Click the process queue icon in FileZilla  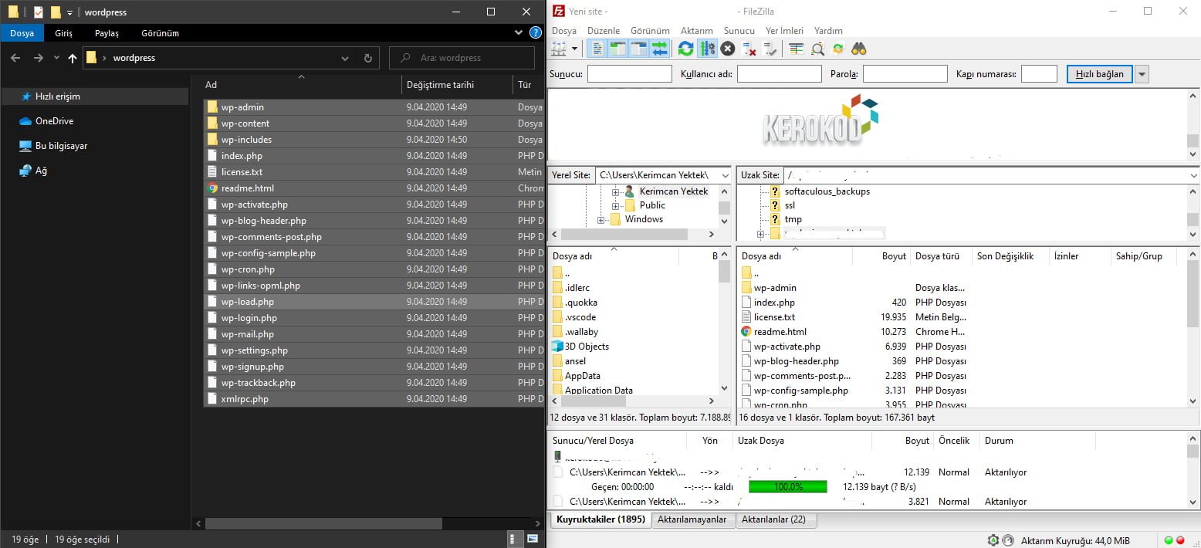707,49
